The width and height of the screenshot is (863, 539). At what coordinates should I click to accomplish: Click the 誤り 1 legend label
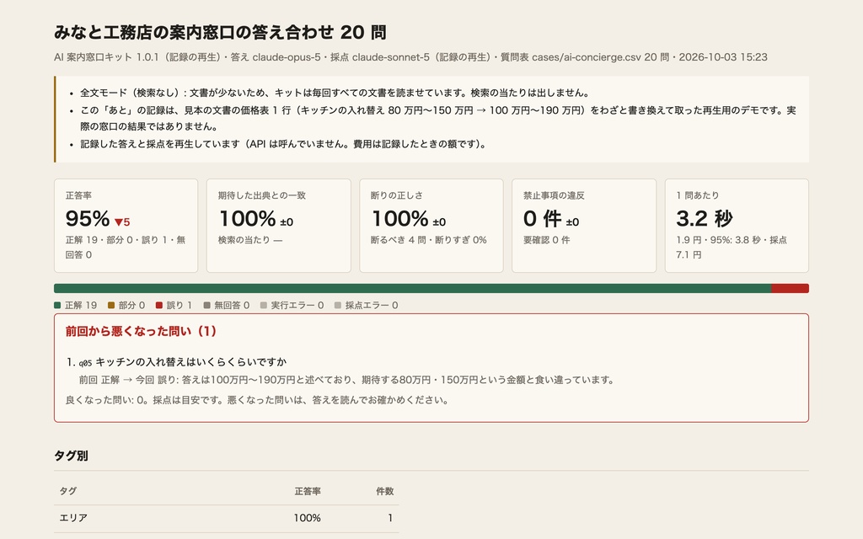pyautogui.click(x=180, y=305)
